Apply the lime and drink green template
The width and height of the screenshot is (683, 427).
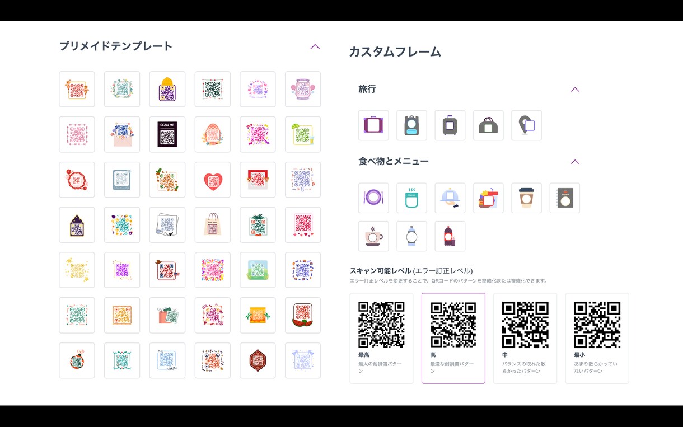[303, 134]
